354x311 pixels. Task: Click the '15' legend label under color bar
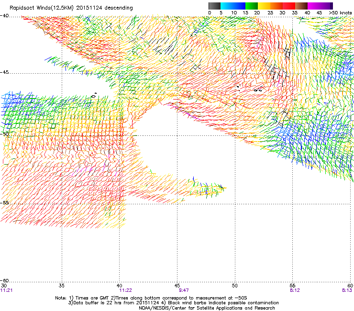pos(245,12)
